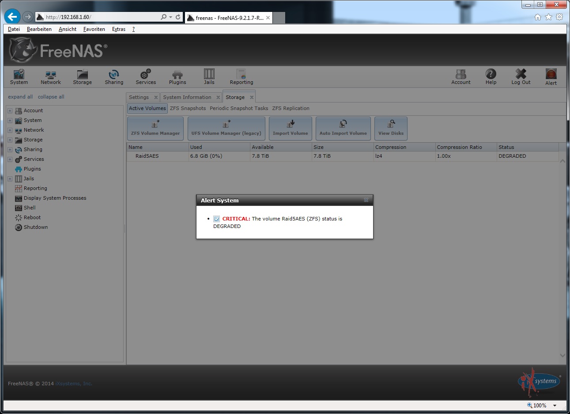Open the Favoriten browser menu
Image resolution: width=570 pixels, height=414 pixels.
point(94,29)
